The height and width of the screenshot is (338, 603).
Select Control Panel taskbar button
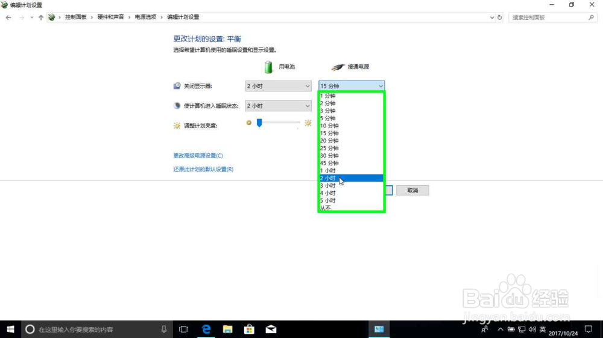pyautogui.click(x=379, y=329)
